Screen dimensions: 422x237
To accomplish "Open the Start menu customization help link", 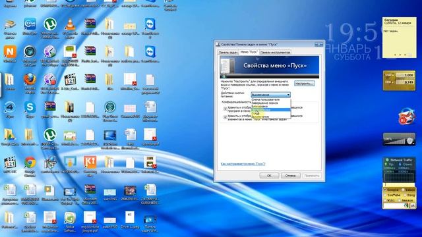I will pos(243,164).
